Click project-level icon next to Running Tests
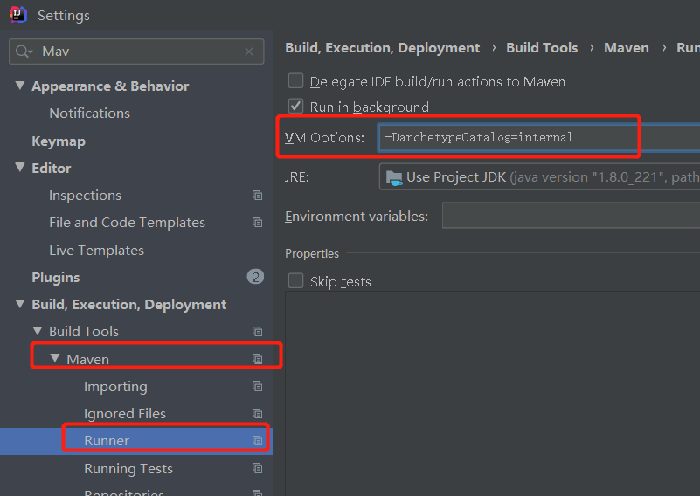Screen dimensions: 700x496 tap(257, 468)
